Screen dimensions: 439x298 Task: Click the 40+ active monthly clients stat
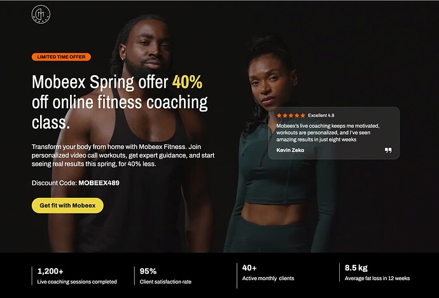point(268,273)
